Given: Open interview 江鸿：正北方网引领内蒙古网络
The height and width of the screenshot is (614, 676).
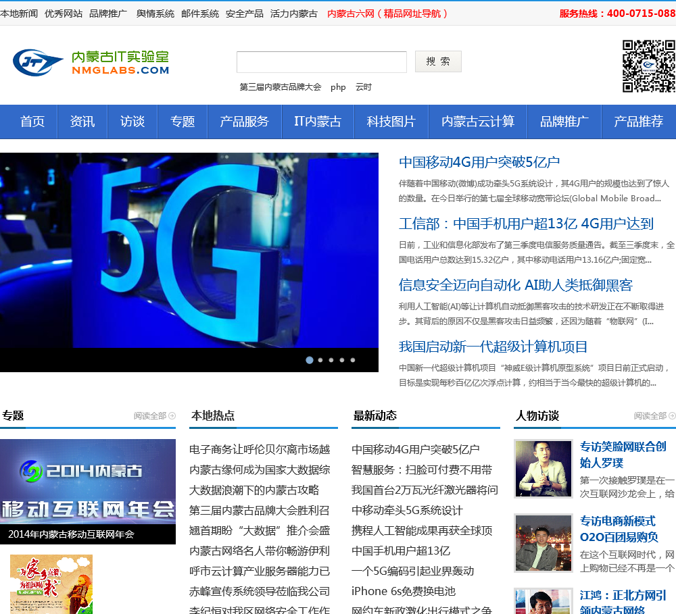Looking at the screenshot, I should pos(623,603).
